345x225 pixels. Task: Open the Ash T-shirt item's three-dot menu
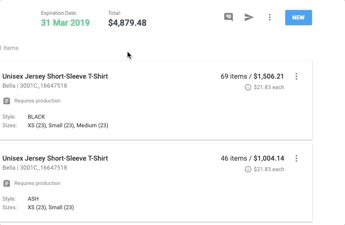[x=296, y=158]
